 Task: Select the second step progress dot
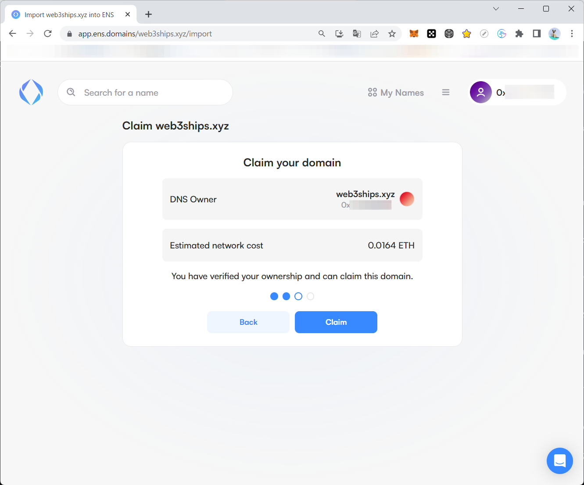coord(286,296)
